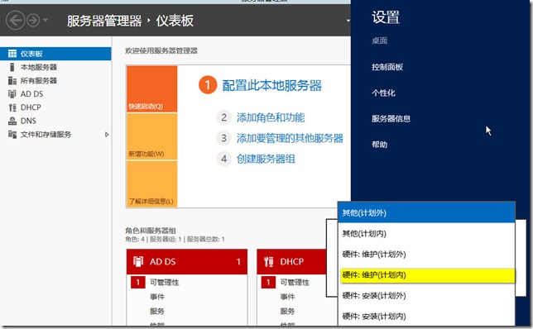The height and width of the screenshot is (329, 533).
Task: Choose 硬件: 安装(计划内) option
Action: (x=426, y=317)
